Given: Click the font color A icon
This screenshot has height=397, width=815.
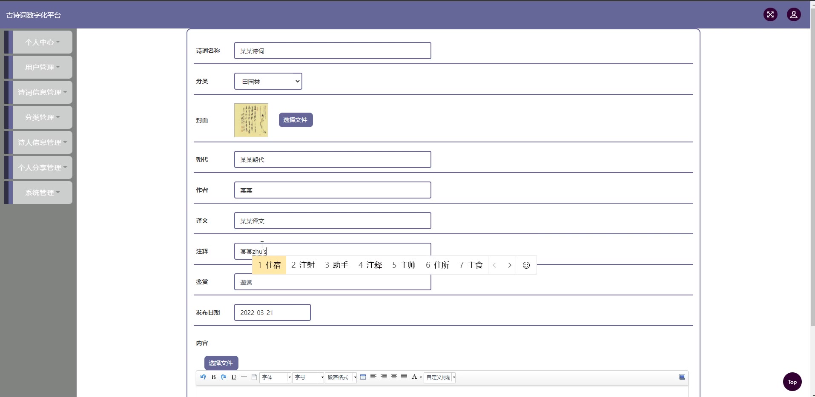Looking at the screenshot, I should tap(414, 377).
